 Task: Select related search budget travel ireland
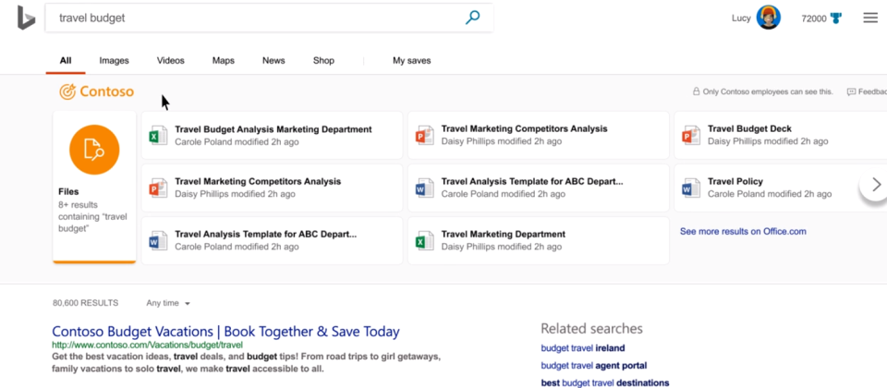[x=583, y=348]
